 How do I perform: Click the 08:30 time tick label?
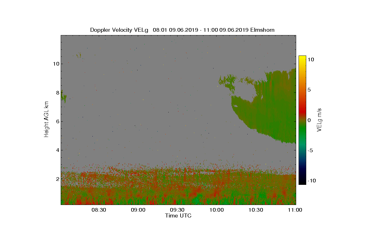coord(99,210)
